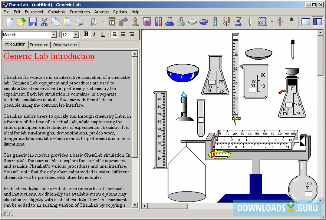
Task: Add a buret on stand from the toolbar
Action: pos(227,22)
